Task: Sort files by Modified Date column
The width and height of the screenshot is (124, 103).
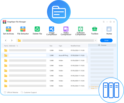Action: tap(76, 46)
